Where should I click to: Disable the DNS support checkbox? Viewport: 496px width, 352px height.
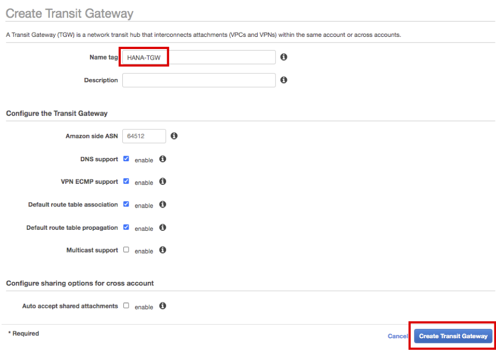(x=126, y=159)
